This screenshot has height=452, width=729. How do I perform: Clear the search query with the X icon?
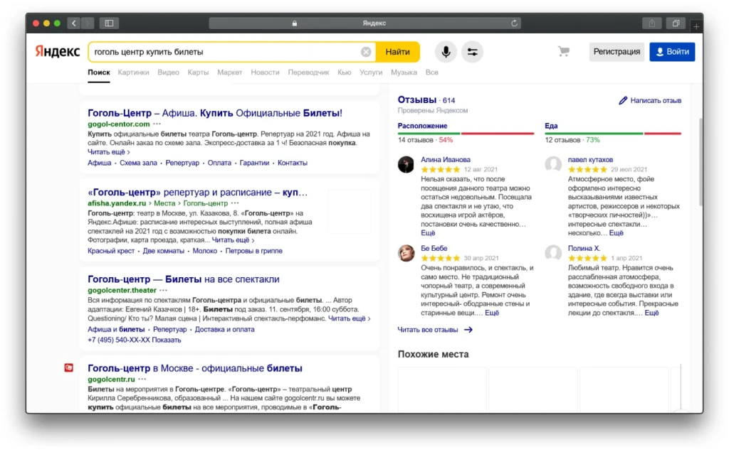click(366, 52)
